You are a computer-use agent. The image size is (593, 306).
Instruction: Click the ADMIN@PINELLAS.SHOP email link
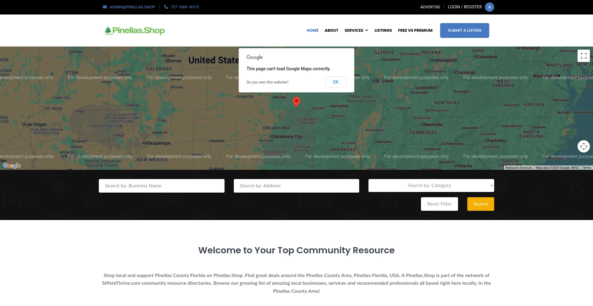click(132, 7)
